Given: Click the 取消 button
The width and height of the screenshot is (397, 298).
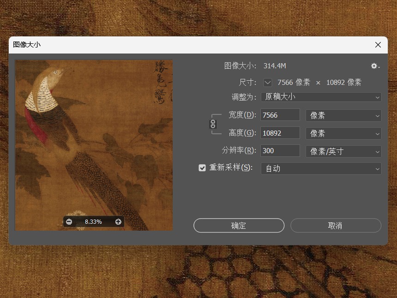Looking at the screenshot, I should coord(336,226).
